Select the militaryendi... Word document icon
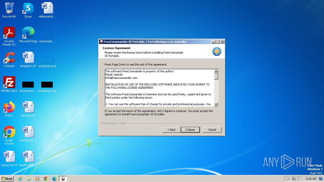 coord(47,10)
